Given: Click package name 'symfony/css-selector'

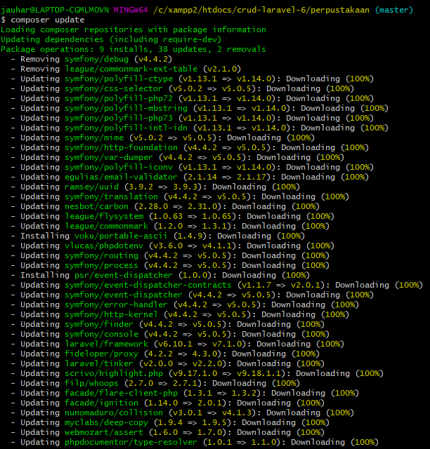Looking at the screenshot, I should [x=114, y=88].
